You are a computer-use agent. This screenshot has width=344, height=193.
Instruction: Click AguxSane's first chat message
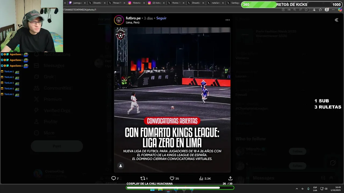click(x=15, y=54)
